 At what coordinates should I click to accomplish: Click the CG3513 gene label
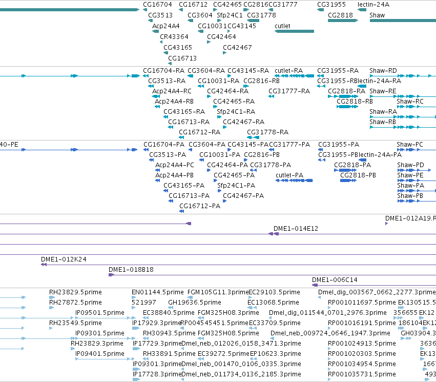(160, 15)
